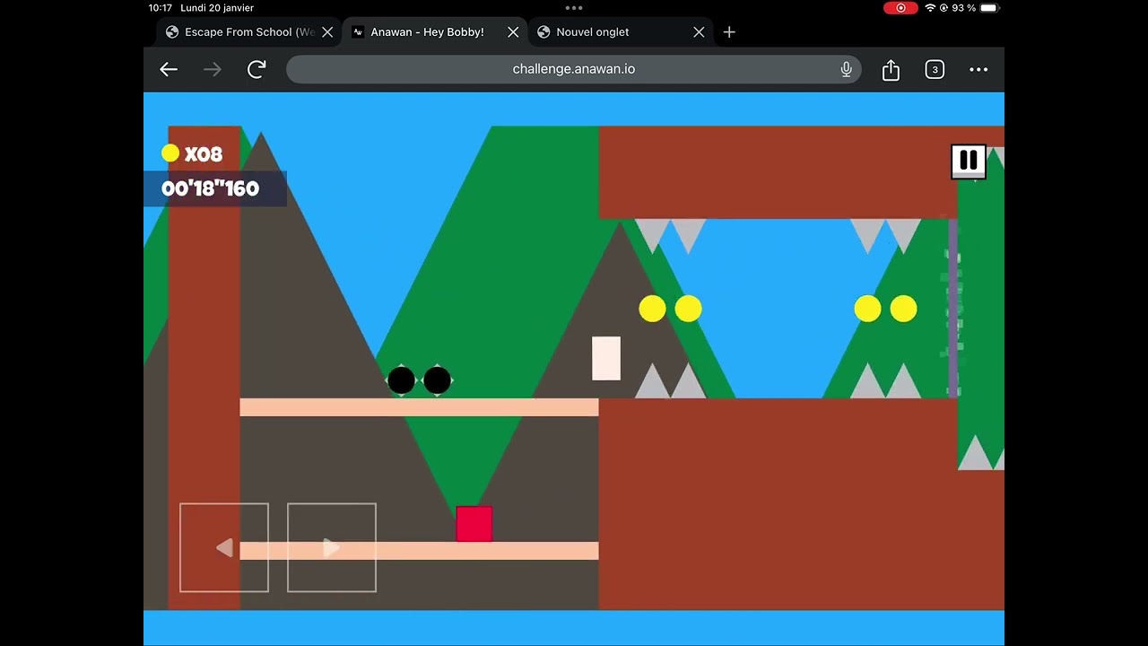Screen dimensions: 1148x646
Task: Click the challenge.anawan.io address bar
Action: pyautogui.click(x=574, y=69)
